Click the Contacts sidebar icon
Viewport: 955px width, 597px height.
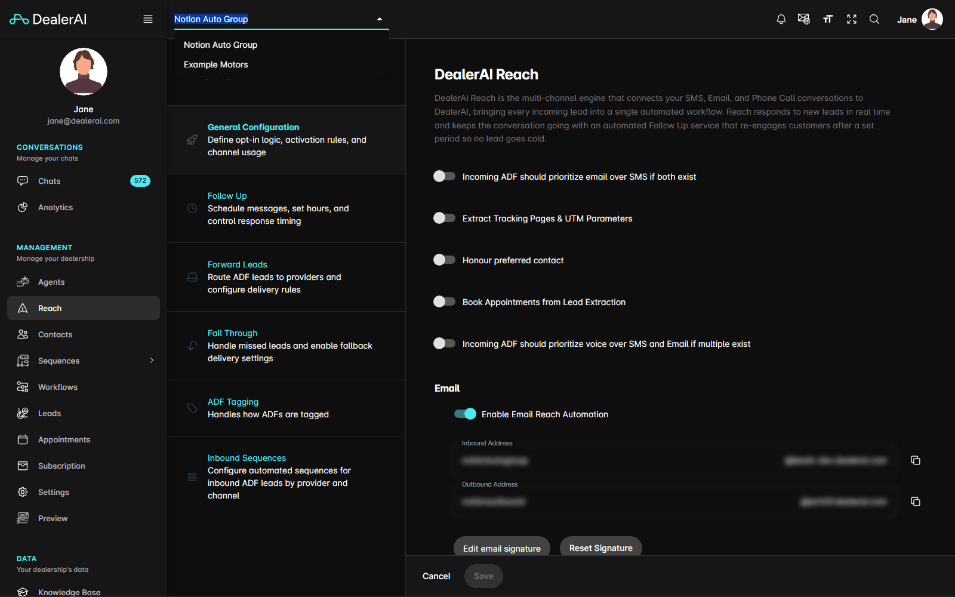(x=23, y=334)
